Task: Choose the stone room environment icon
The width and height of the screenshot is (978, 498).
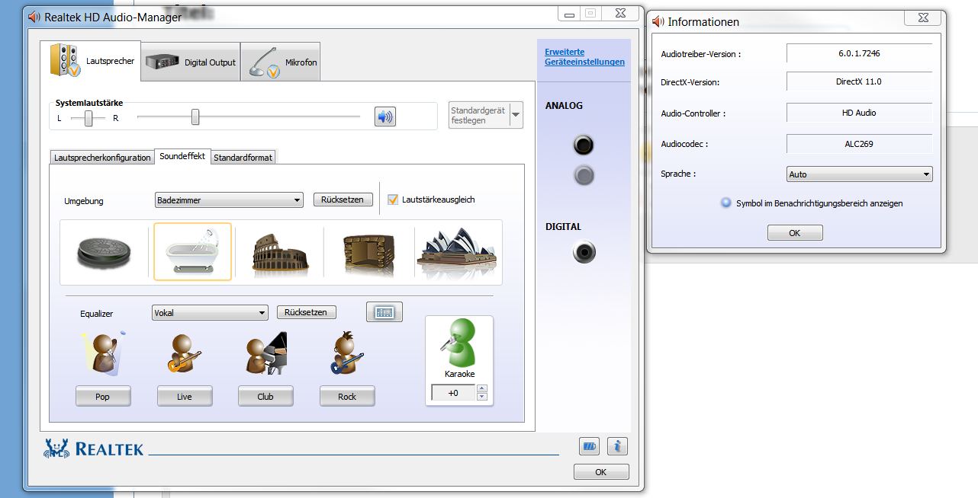Action: (x=368, y=253)
